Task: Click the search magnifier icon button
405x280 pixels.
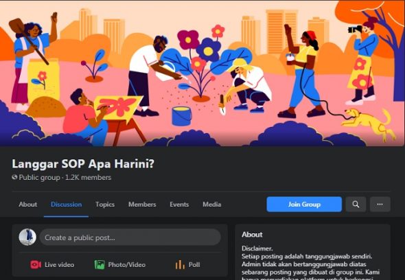Action: 356,205
